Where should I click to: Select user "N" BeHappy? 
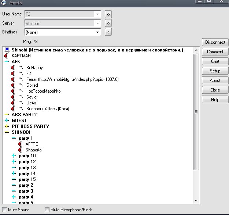tap(31, 68)
